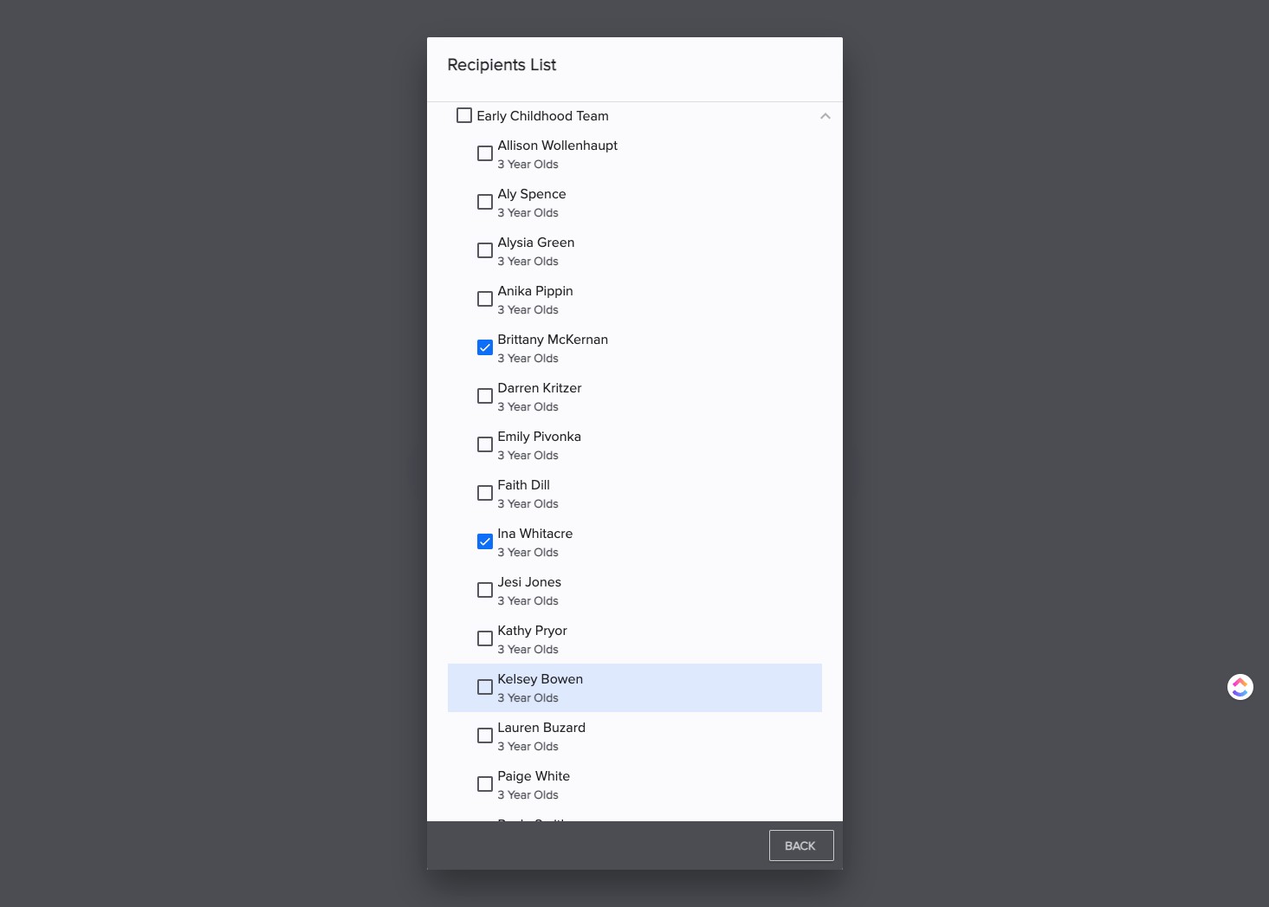Click the name Emily Pivonka
Image resolution: width=1269 pixels, height=907 pixels.
pyautogui.click(x=539, y=437)
